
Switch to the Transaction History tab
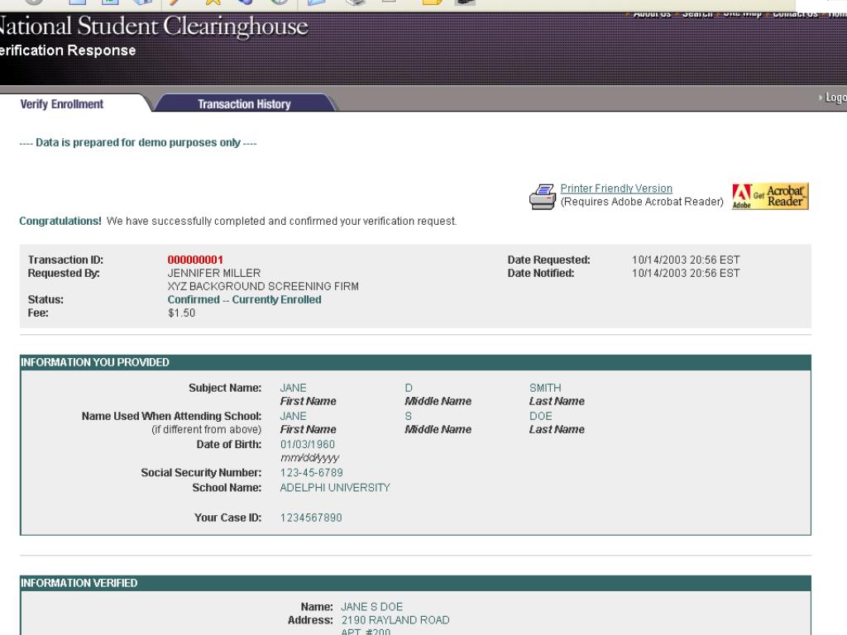pos(244,103)
